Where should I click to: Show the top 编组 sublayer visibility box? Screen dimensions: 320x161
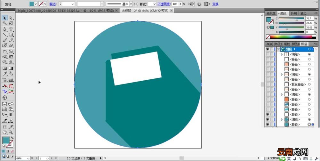[268, 54]
